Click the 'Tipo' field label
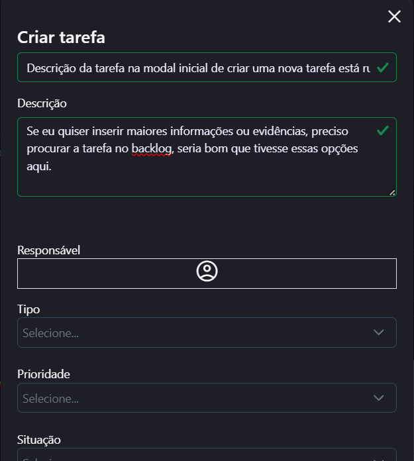The height and width of the screenshot is (461, 414). 28,309
